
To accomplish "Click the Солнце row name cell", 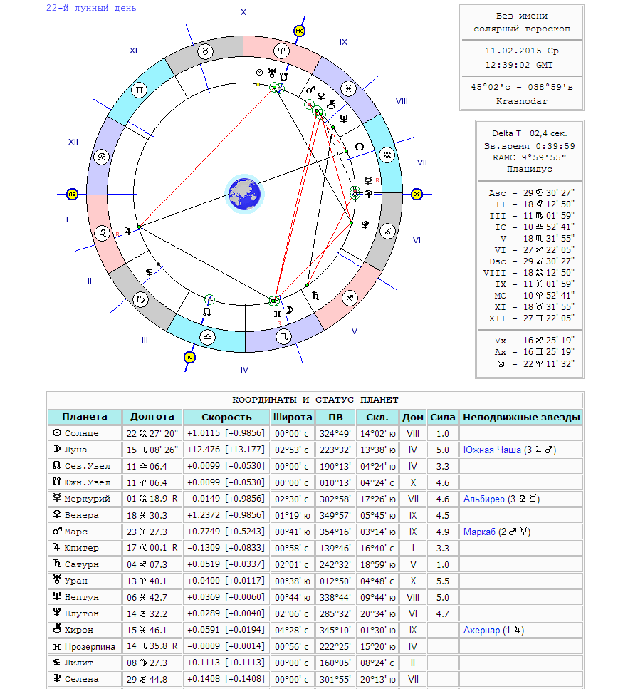I will (85, 433).
